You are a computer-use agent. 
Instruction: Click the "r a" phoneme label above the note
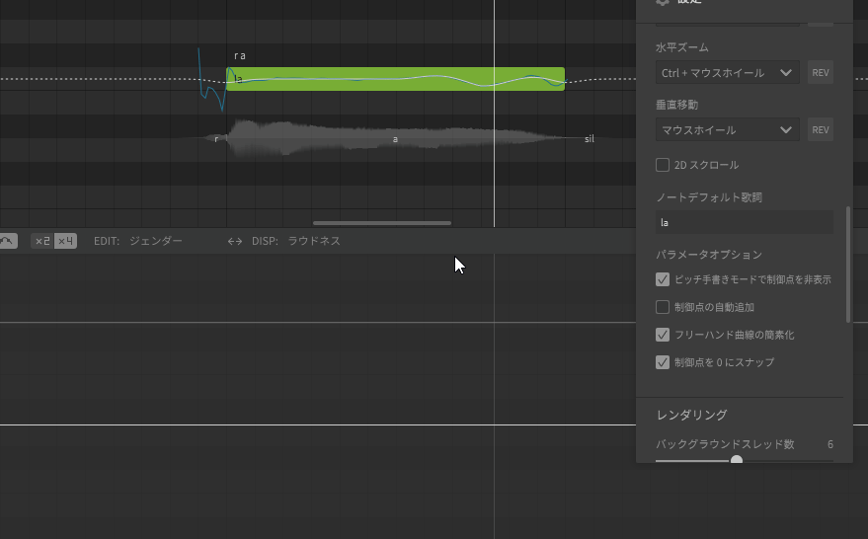click(240, 56)
